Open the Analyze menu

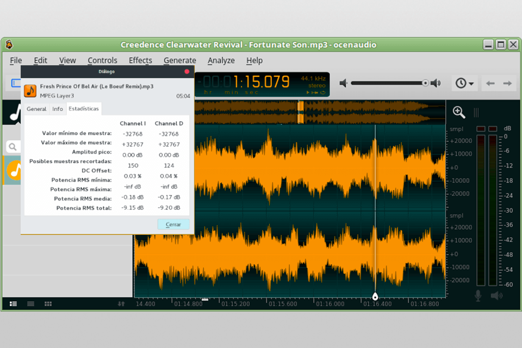coord(221,60)
